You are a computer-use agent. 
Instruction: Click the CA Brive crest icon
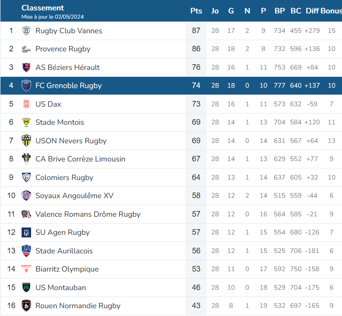pyautogui.click(x=26, y=159)
